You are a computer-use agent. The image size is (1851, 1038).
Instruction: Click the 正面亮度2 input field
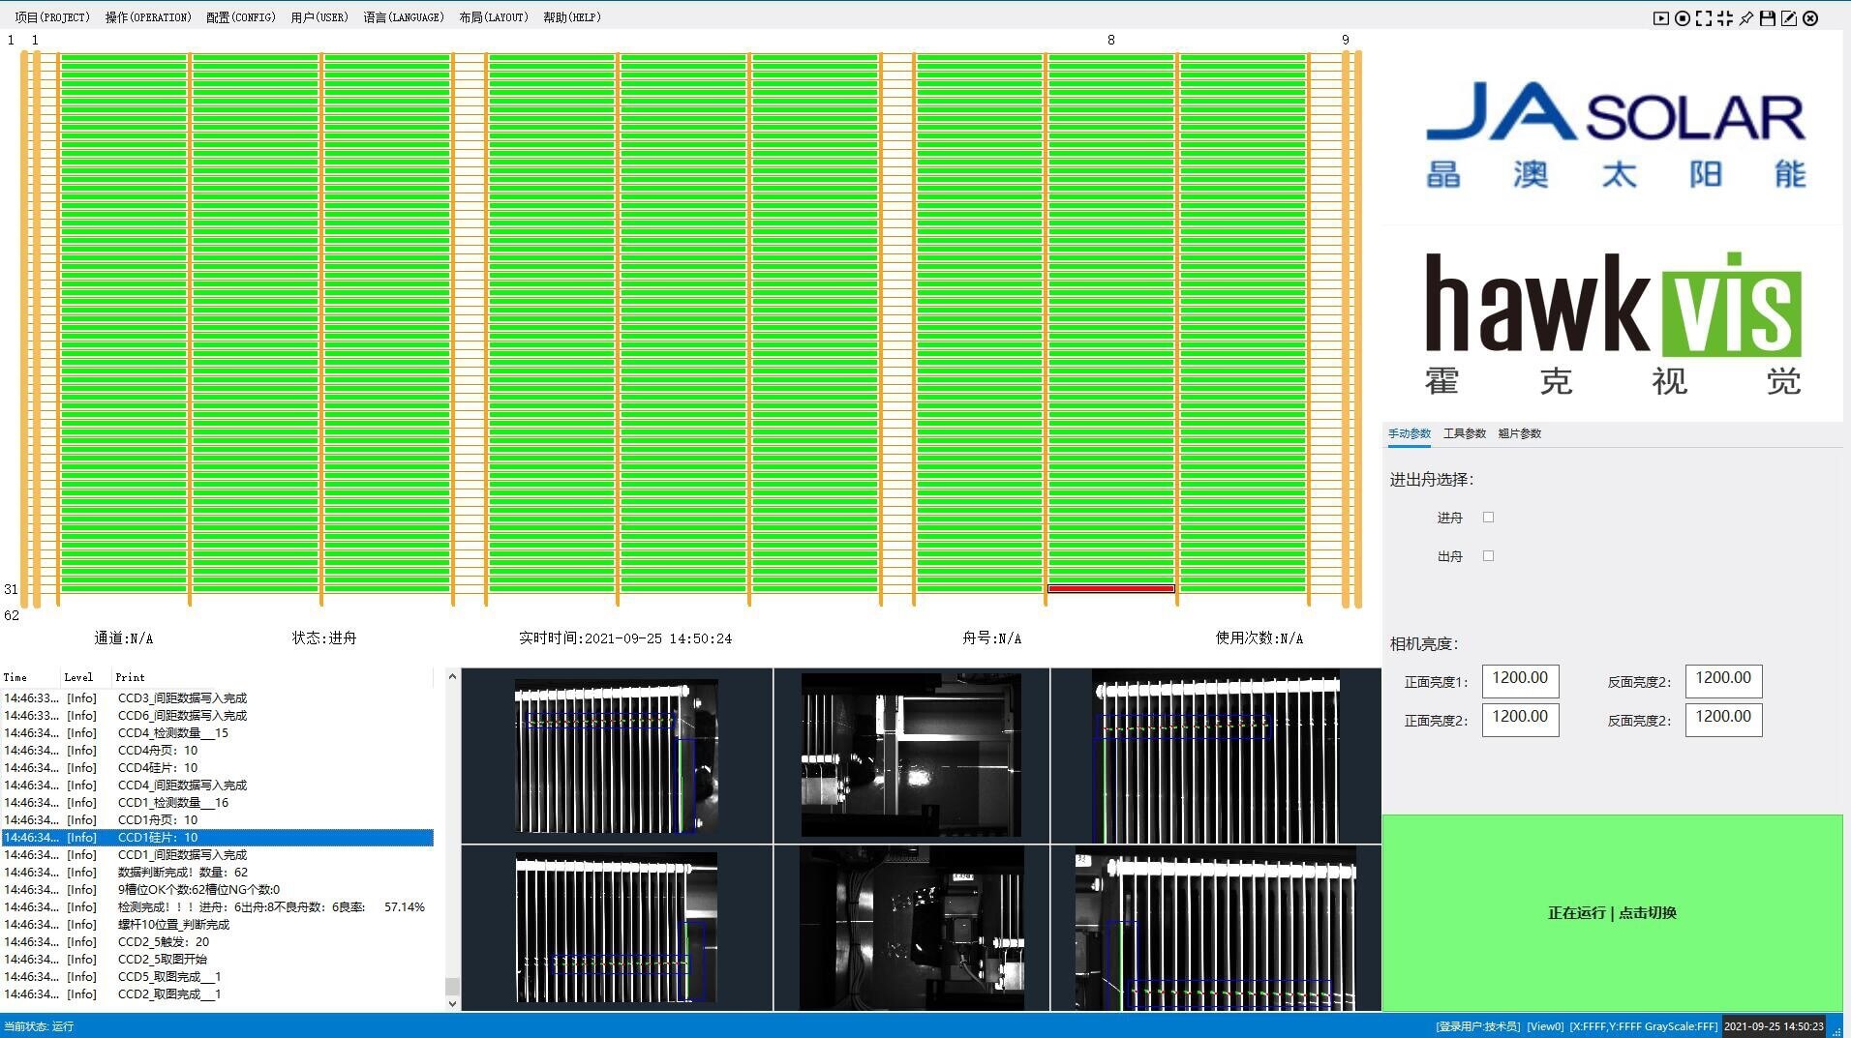point(1520,719)
